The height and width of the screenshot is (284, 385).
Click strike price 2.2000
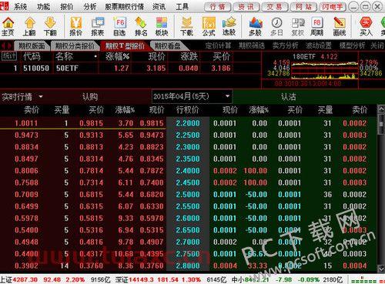pos(188,123)
